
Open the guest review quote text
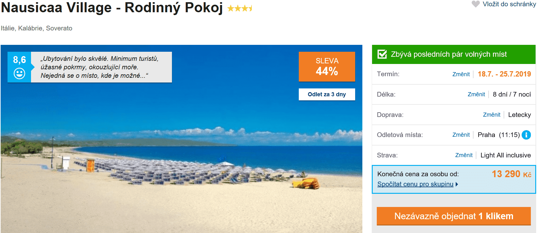point(100,67)
